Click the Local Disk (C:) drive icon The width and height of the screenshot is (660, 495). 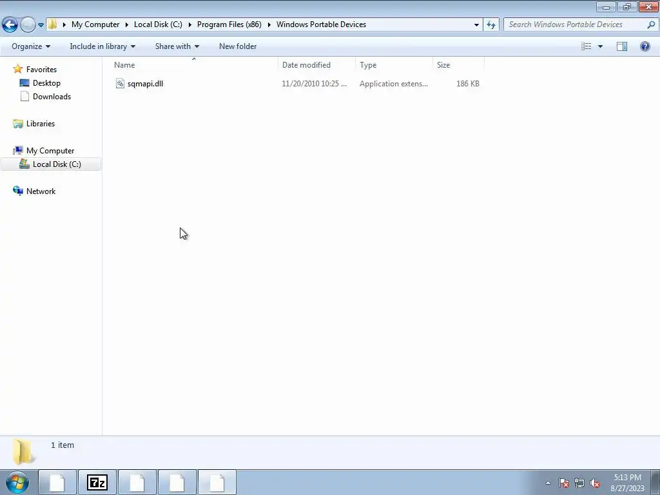pos(24,164)
